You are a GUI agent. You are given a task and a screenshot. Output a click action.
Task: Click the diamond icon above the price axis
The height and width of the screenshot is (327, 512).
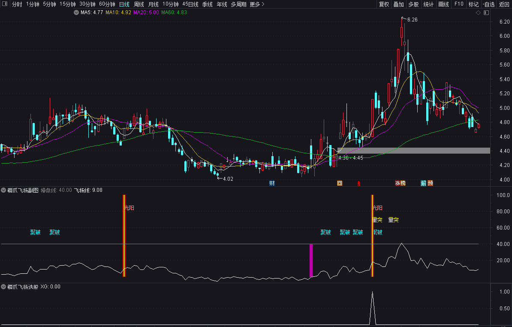pyautogui.click(x=479, y=13)
